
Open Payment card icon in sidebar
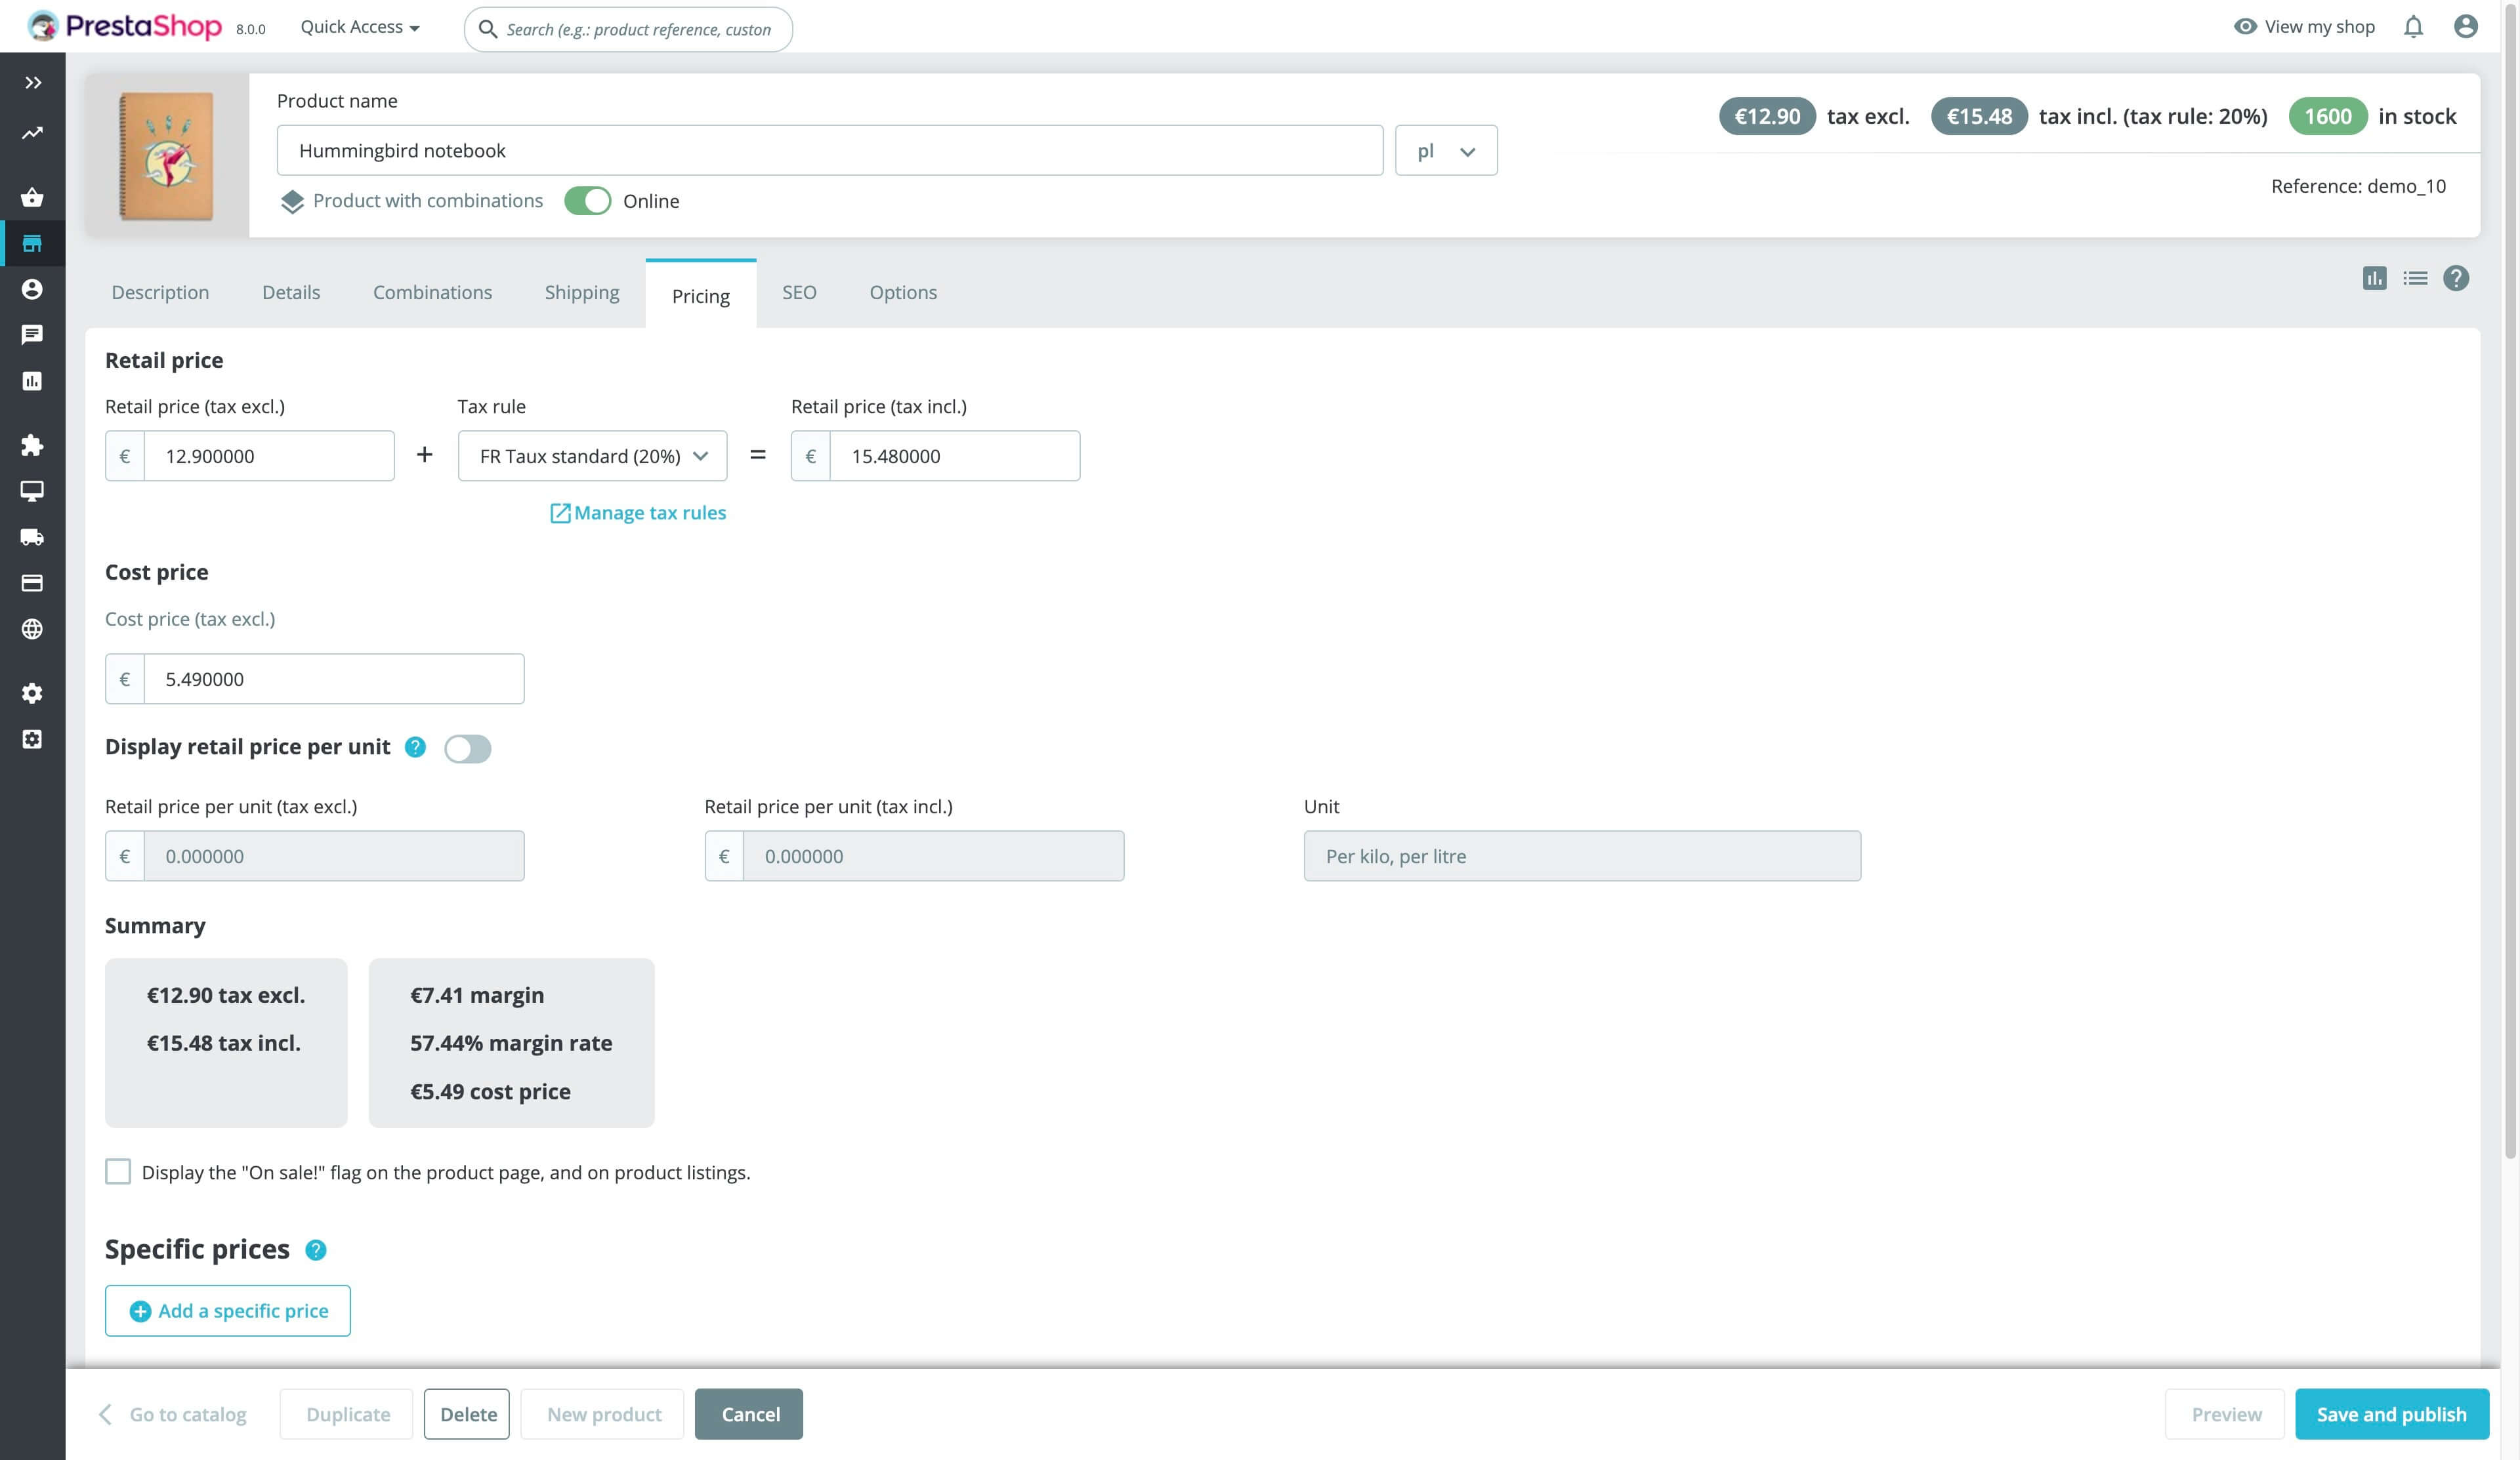pos(33,582)
